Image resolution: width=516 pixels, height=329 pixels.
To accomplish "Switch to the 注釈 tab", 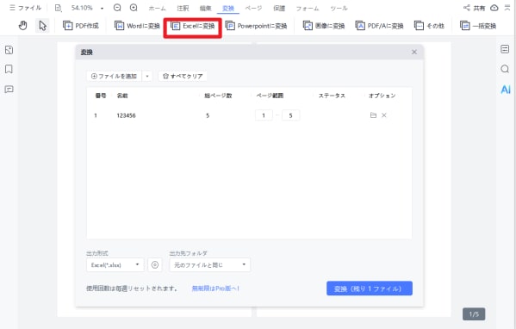I will point(183,9).
